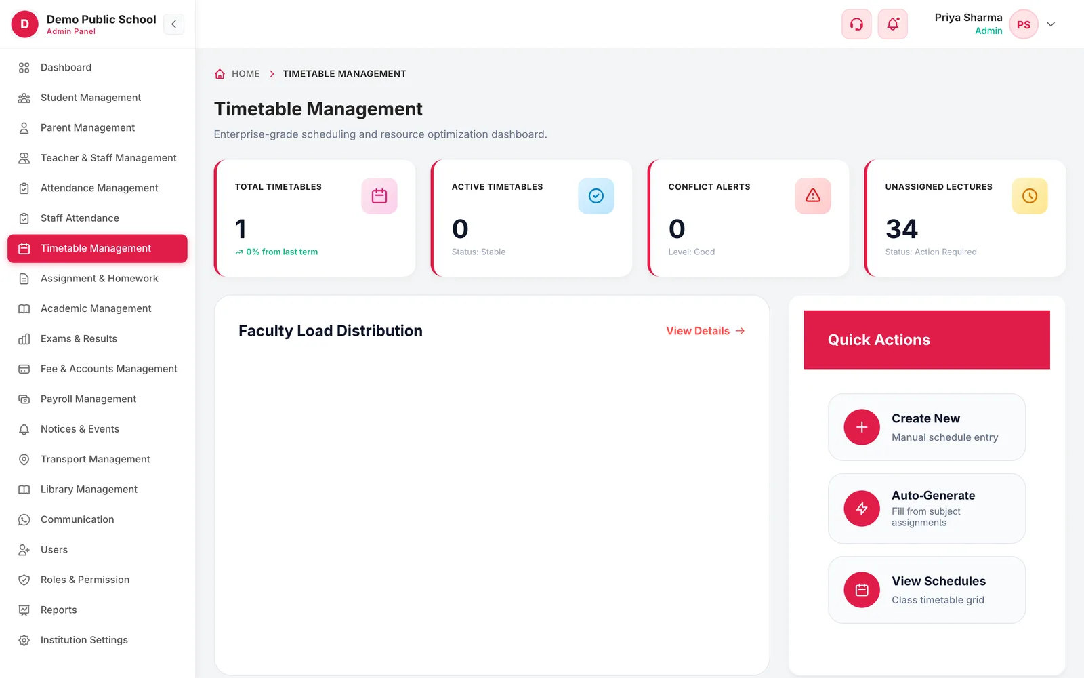This screenshot has height=678, width=1084.
Task: Open Reports in sidebar
Action: pos(98,610)
